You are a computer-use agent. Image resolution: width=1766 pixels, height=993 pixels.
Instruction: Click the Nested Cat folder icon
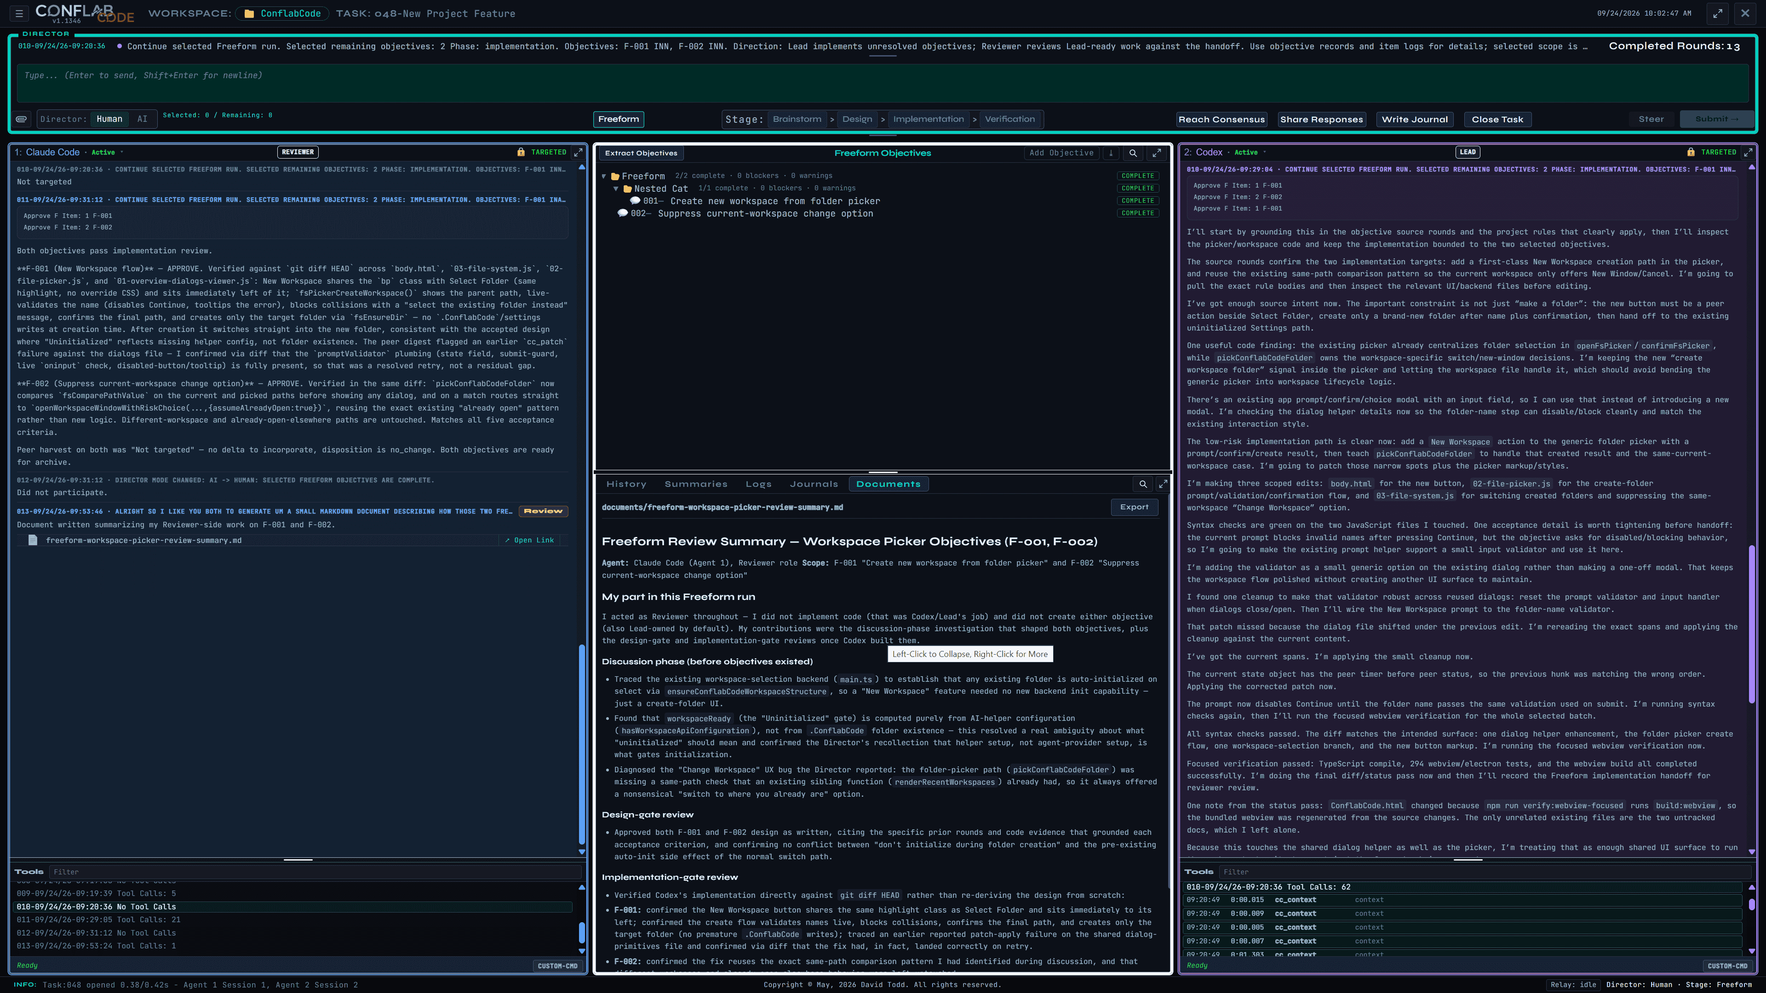627,188
